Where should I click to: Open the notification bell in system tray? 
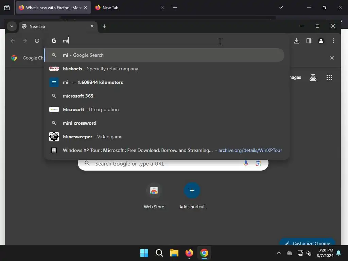click(x=339, y=253)
